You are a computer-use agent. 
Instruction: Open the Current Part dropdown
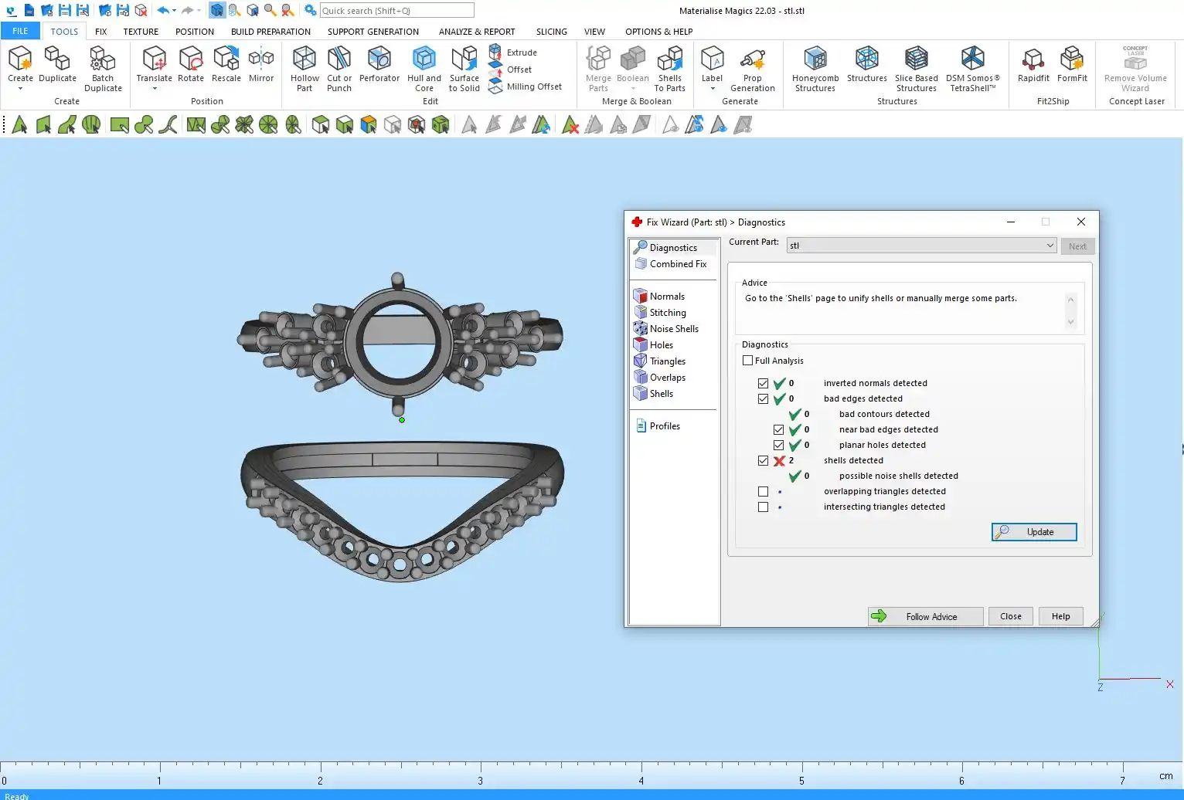(x=921, y=246)
